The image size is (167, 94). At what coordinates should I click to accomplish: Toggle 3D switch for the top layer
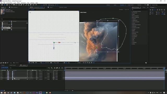click(37, 72)
